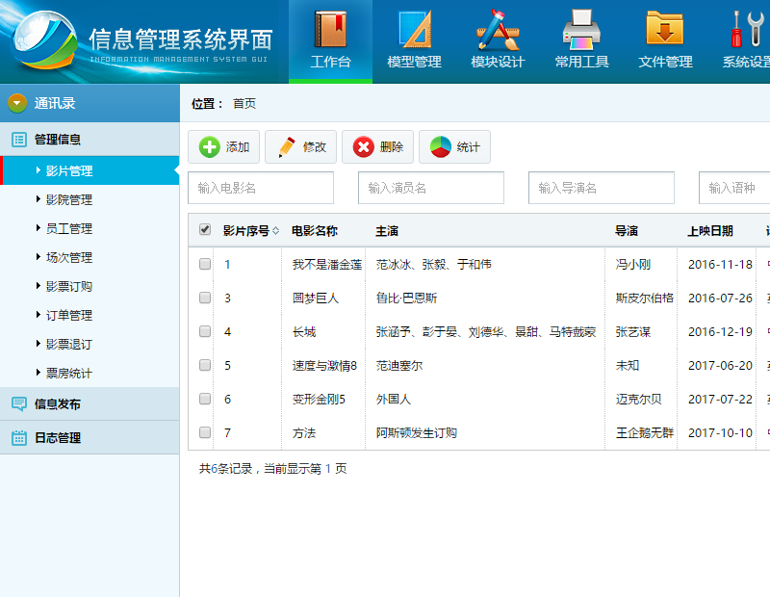Click the 导演 column header

627,231
